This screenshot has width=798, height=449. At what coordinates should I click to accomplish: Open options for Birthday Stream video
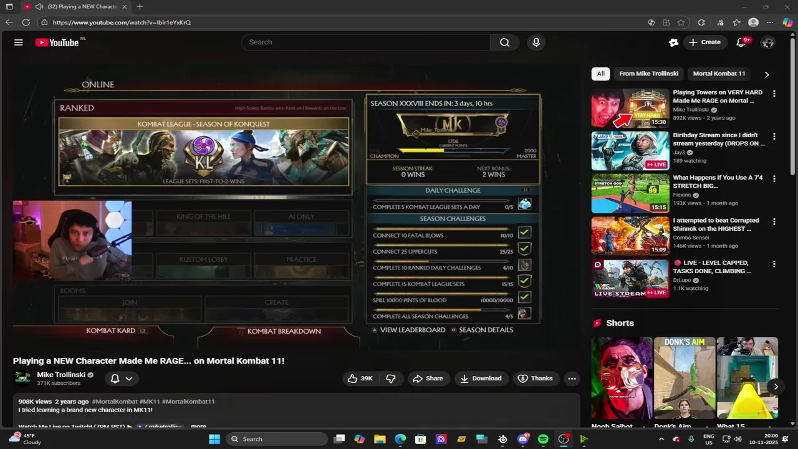(774, 136)
